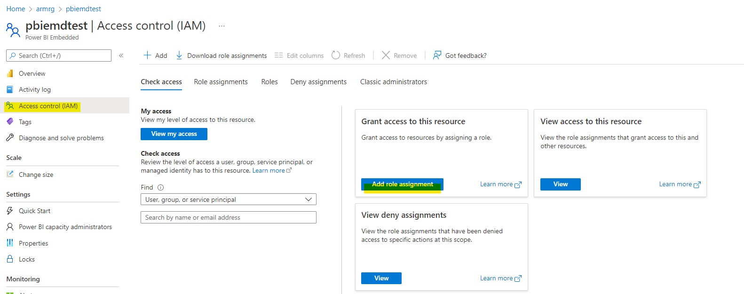Viewport: 744px width, 294px height.
Task: Switch to the Check access tab
Action: (161, 82)
